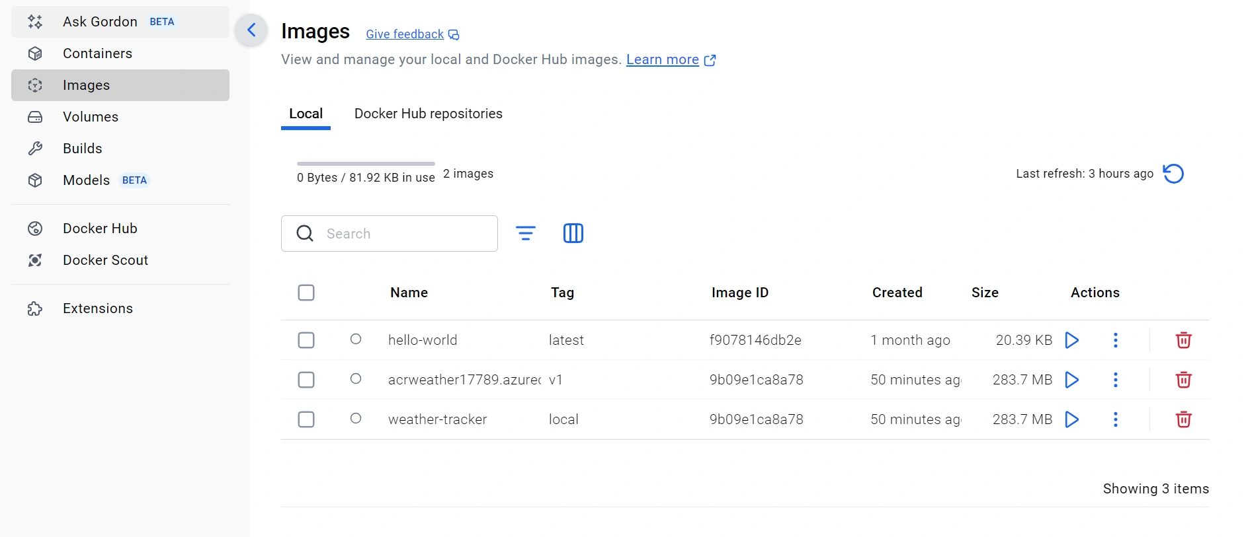Check the weather-tracker row checkbox

click(306, 419)
